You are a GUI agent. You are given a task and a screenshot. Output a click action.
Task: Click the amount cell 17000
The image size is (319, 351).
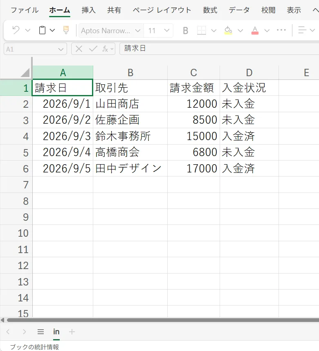193,168
